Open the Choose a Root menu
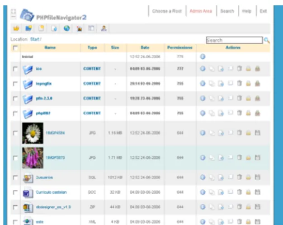The height and width of the screenshot is (225, 283). click(x=167, y=11)
